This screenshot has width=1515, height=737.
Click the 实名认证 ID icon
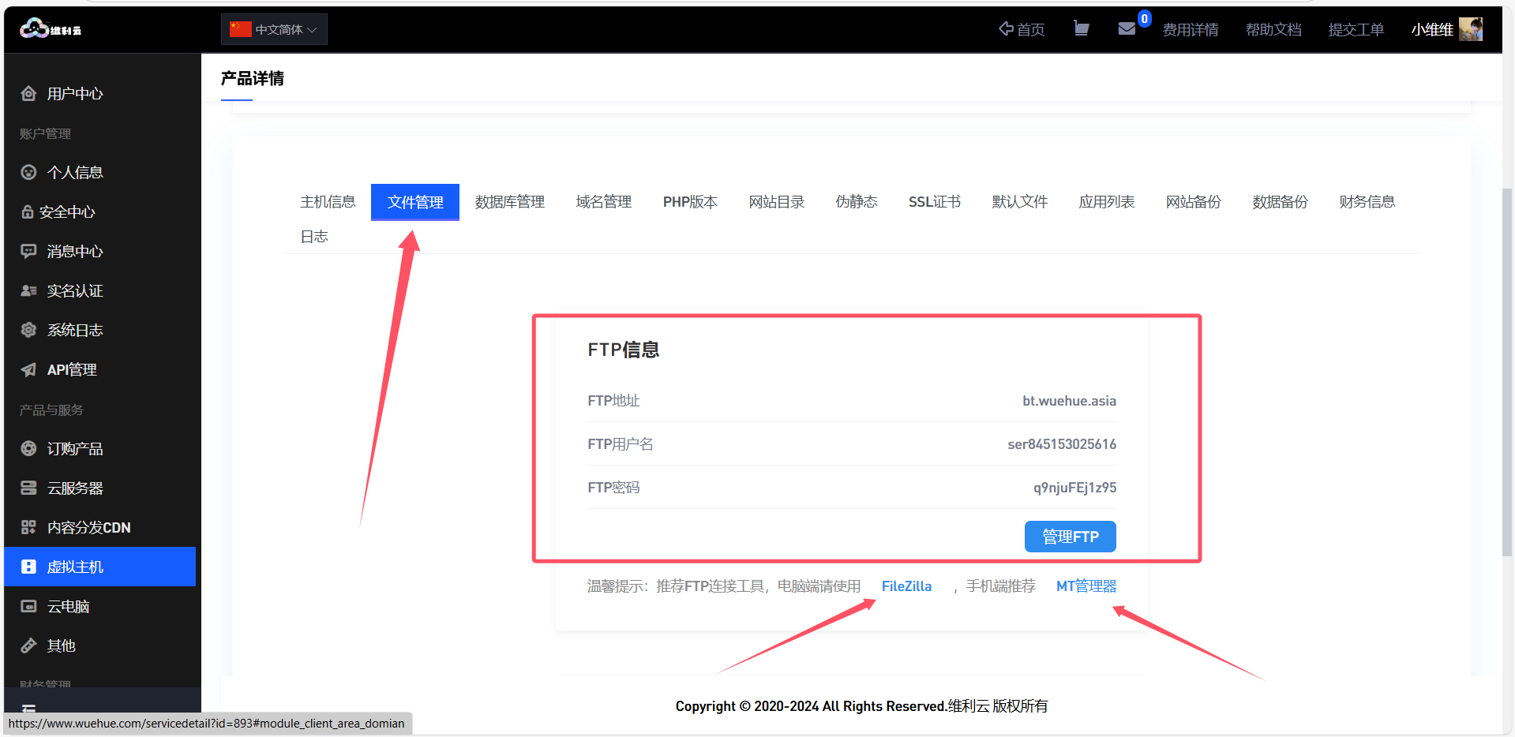(x=28, y=290)
